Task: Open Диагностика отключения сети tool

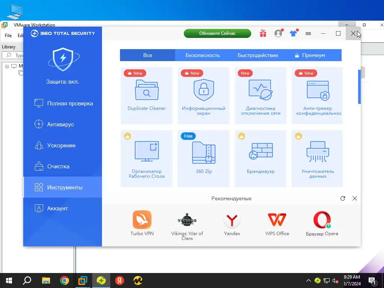Action: pyautogui.click(x=261, y=96)
